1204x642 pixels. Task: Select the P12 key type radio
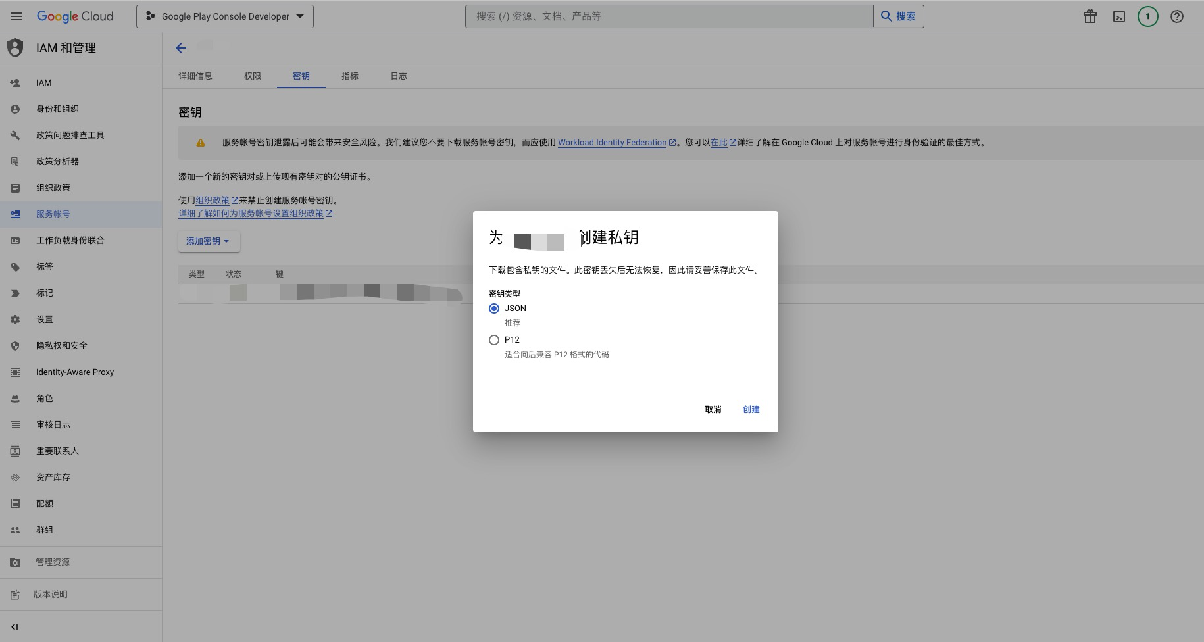tap(494, 340)
